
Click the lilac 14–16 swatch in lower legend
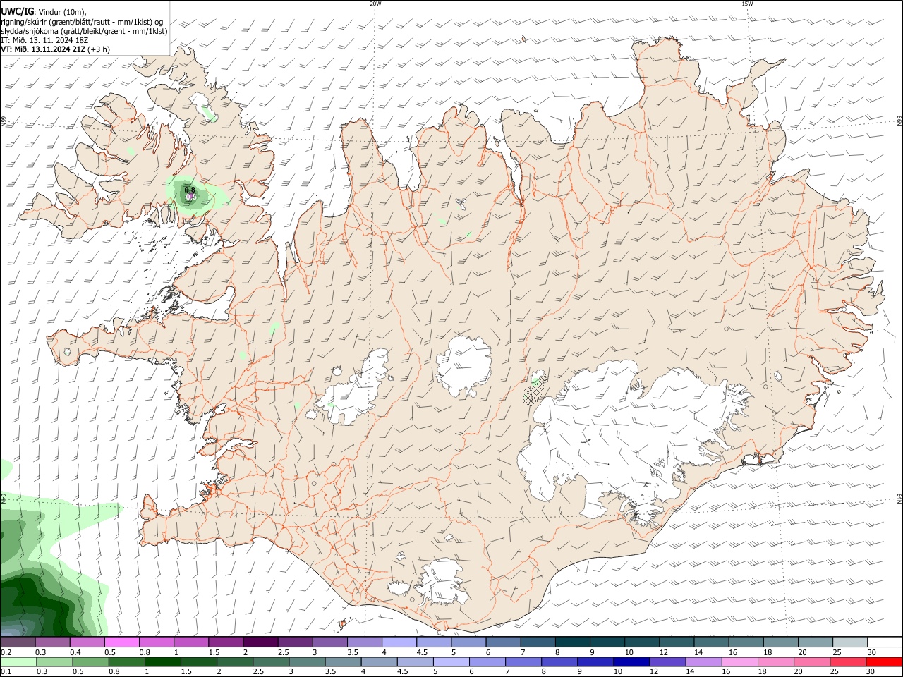704,662
